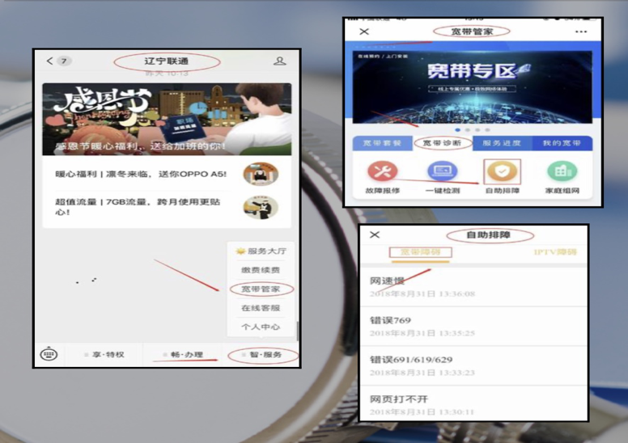
Task: Open the 网页打不开 troubleshooting entry
Action: [473, 403]
